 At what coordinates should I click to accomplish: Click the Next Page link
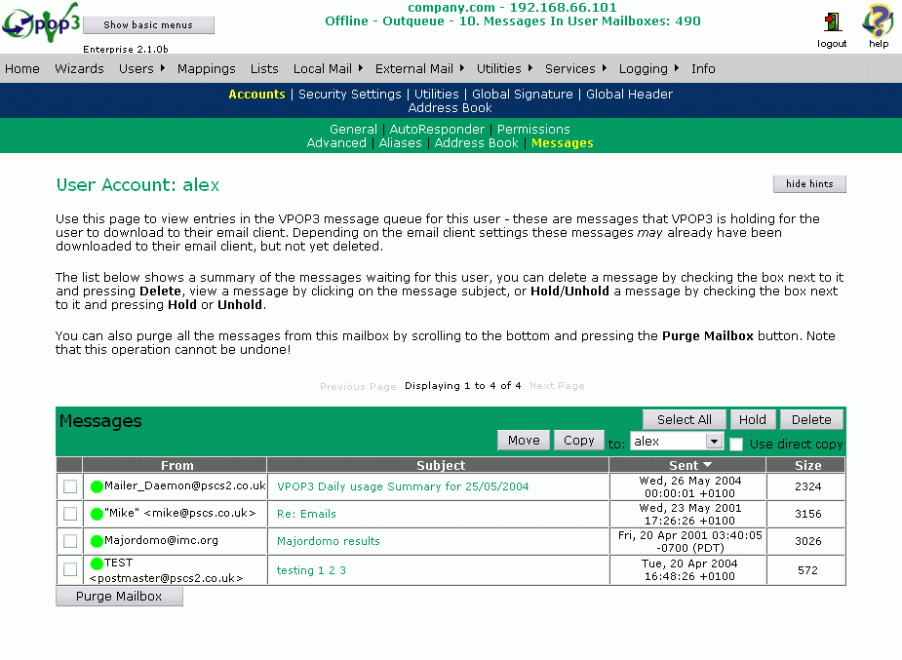click(557, 386)
